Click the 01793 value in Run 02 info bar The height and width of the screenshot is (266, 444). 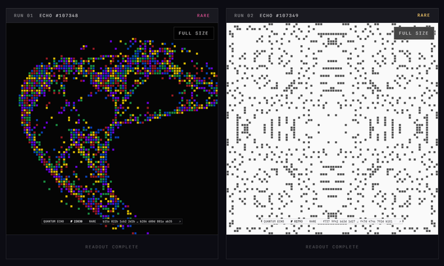pyautogui.click(x=298, y=222)
